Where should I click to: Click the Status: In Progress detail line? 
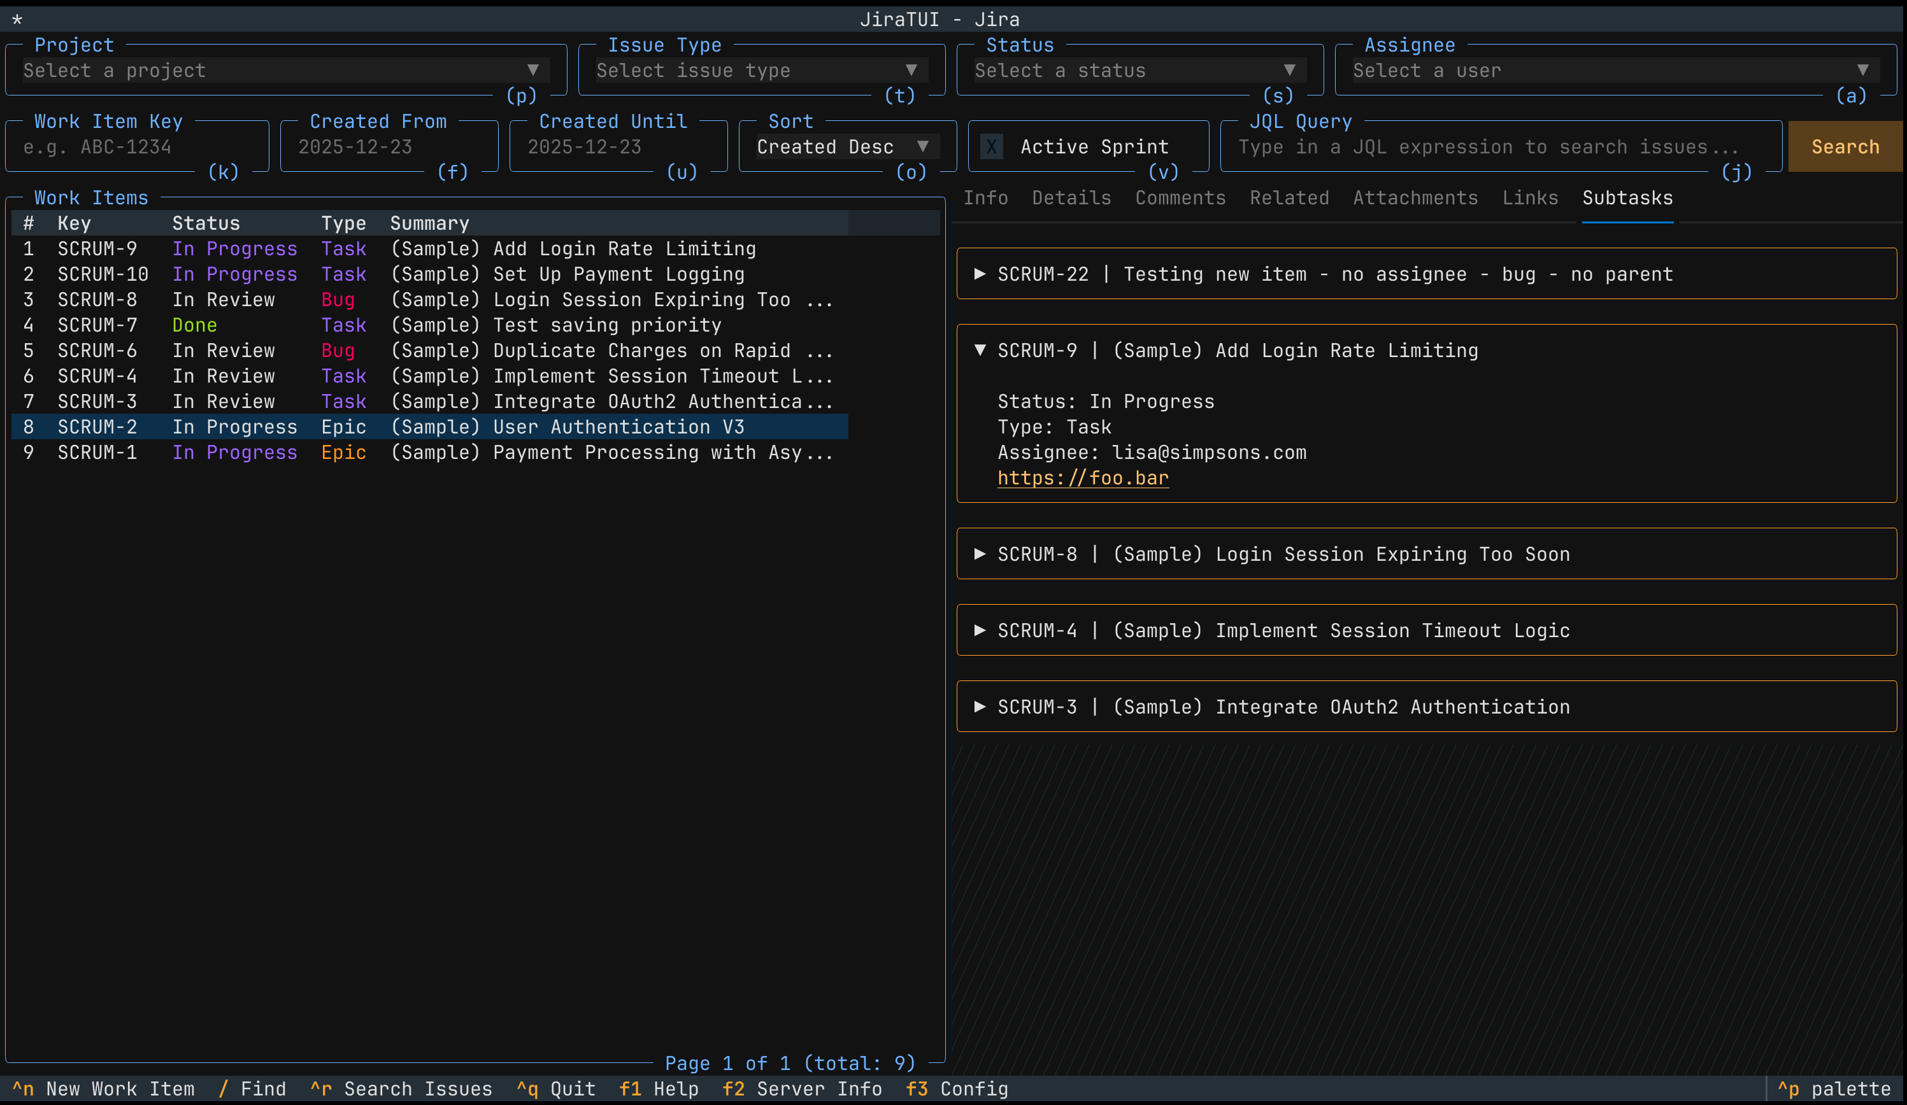pos(1106,402)
